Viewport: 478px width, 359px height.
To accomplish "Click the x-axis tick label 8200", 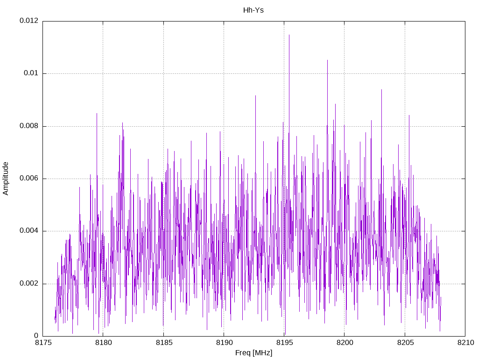I will (x=345, y=343).
